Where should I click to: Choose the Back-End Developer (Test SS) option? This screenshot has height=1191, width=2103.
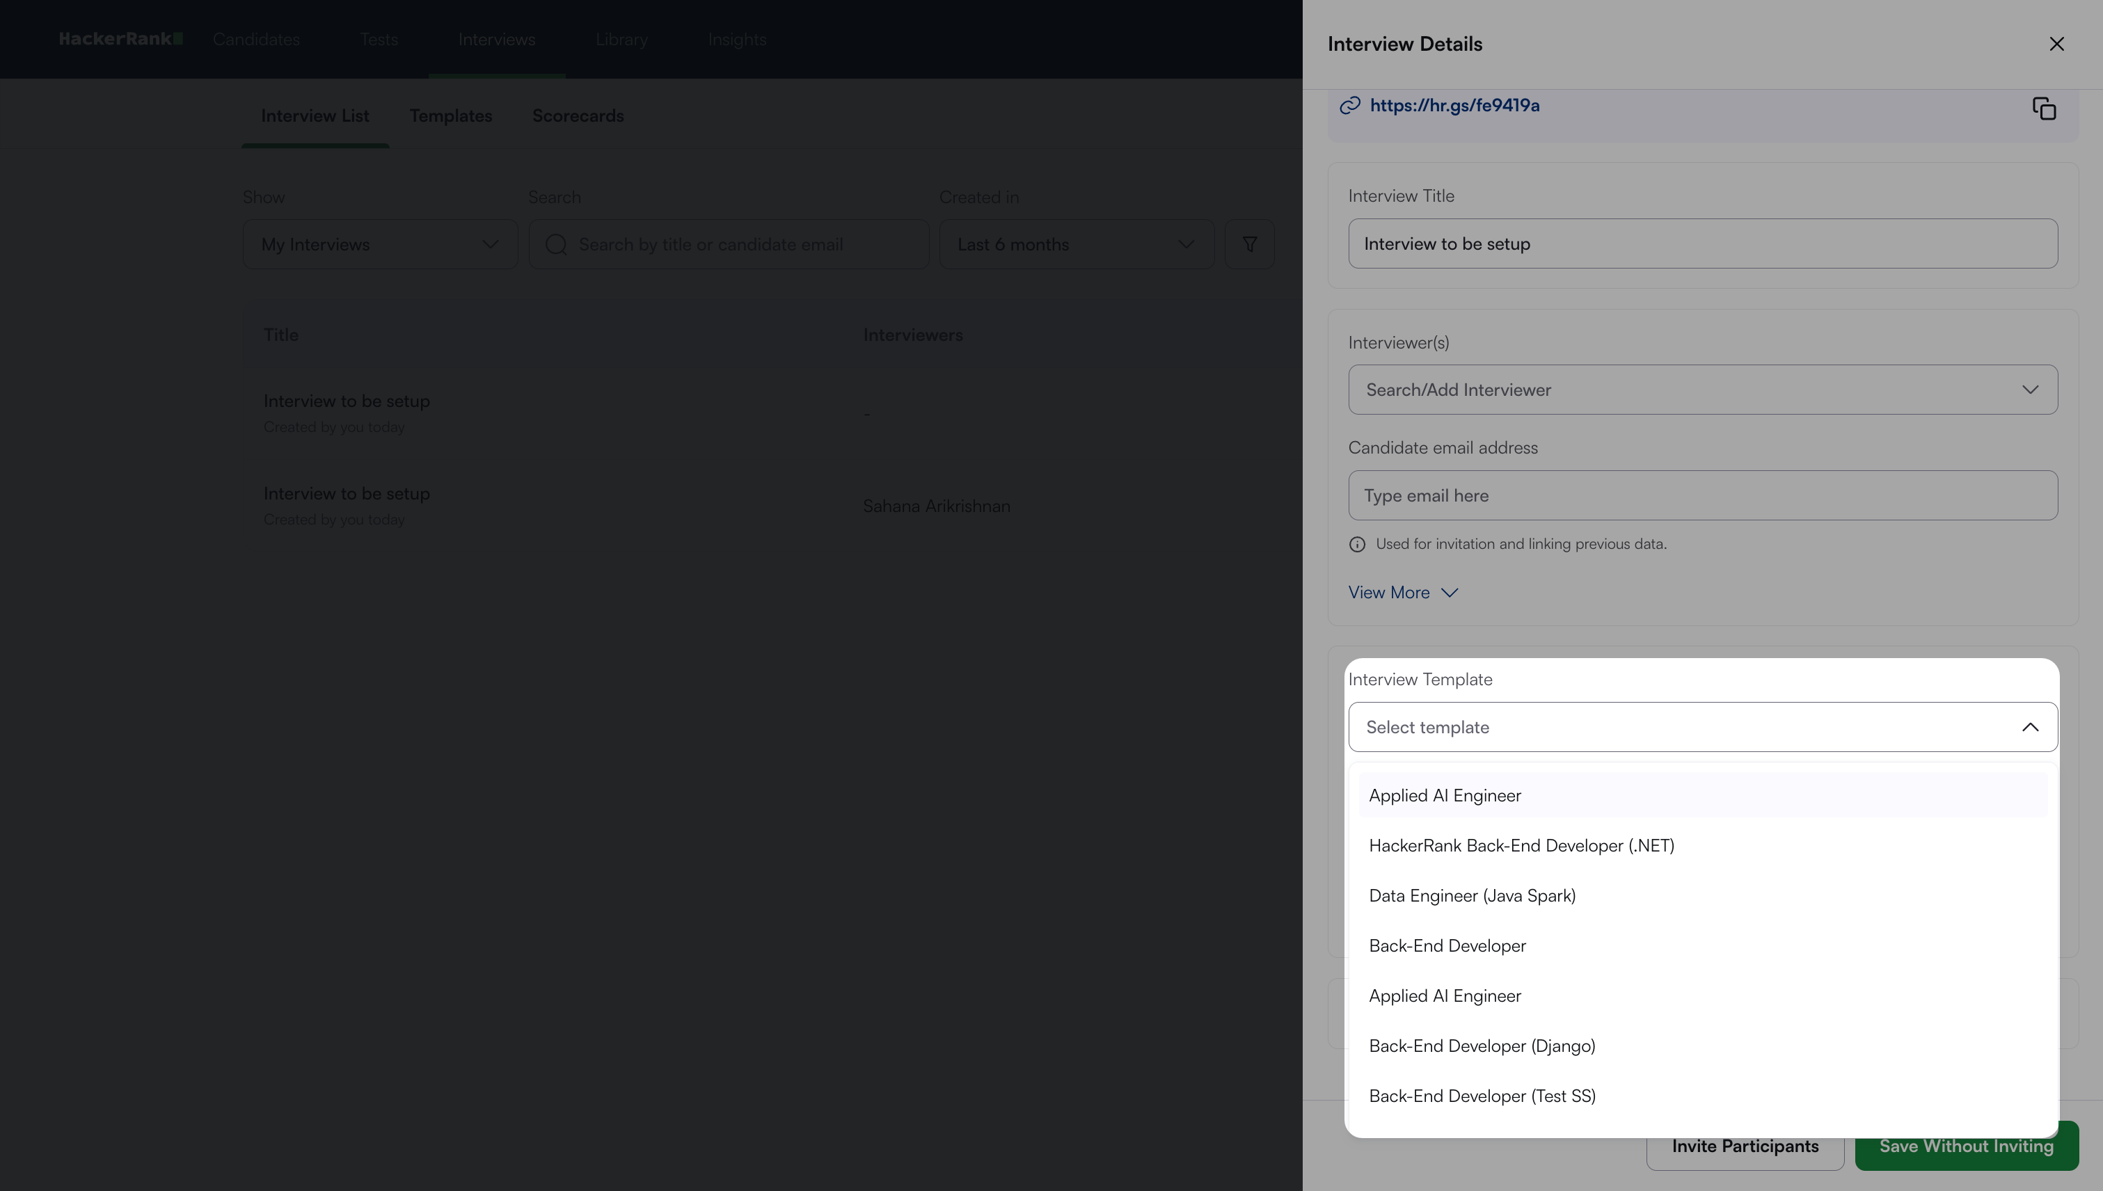[x=1481, y=1096]
